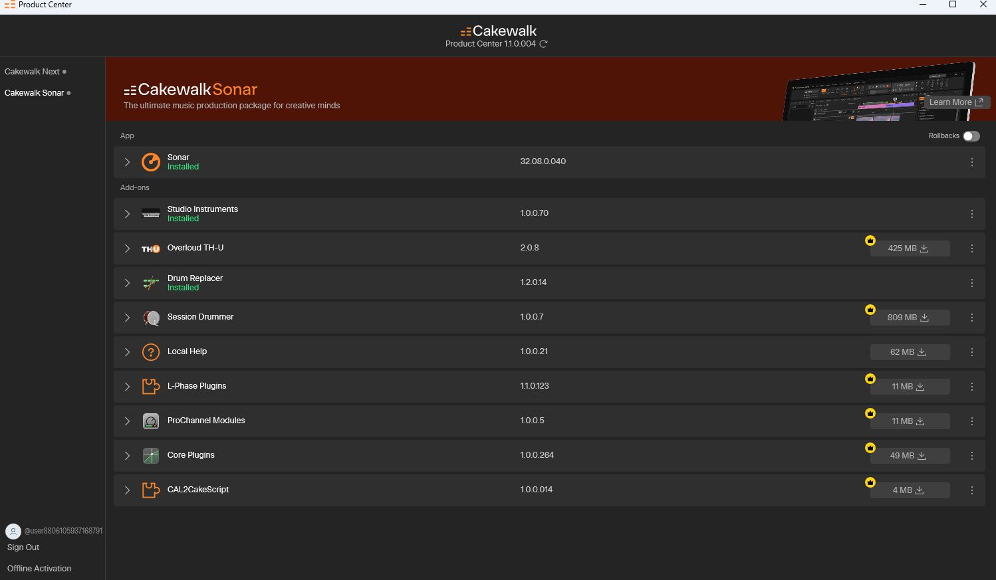Open Offline Activation
Screen dimensions: 996x580
tap(39, 569)
